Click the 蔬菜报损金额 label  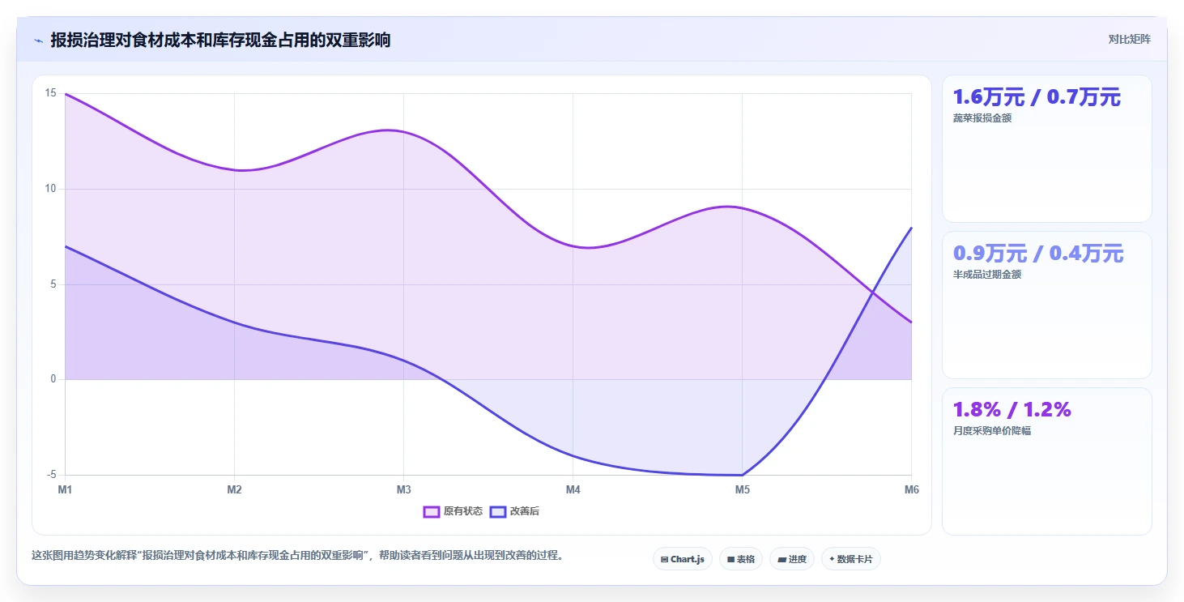(x=982, y=118)
